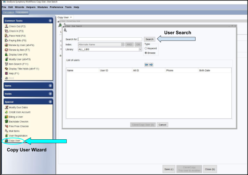Image resolution: width=248 pixels, height=175 pixels.
Task: Select the Browse search type
Action: click(x=146, y=53)
